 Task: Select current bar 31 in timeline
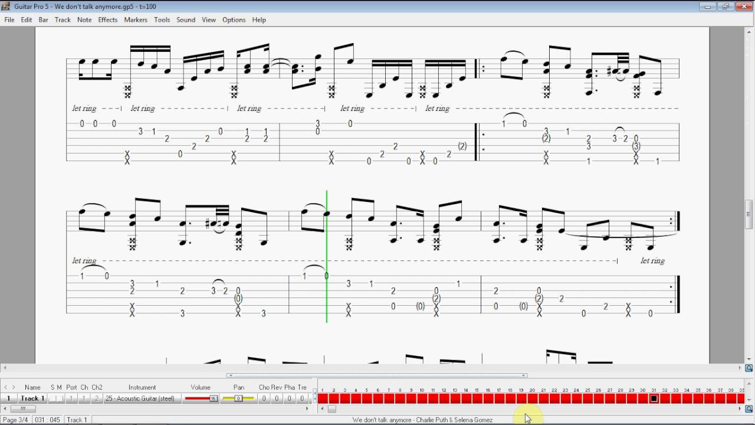(654, 398)
